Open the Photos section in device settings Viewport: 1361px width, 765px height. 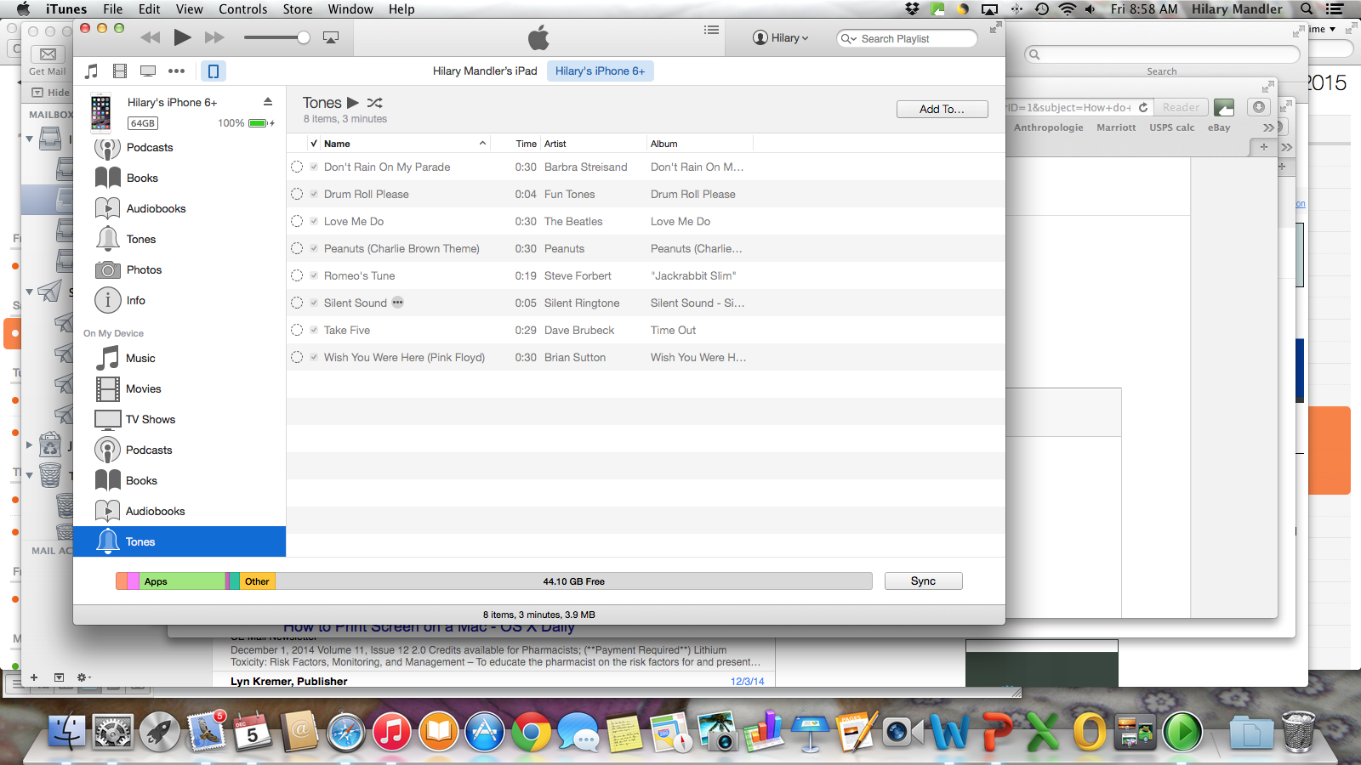click(x=107, y=269)
